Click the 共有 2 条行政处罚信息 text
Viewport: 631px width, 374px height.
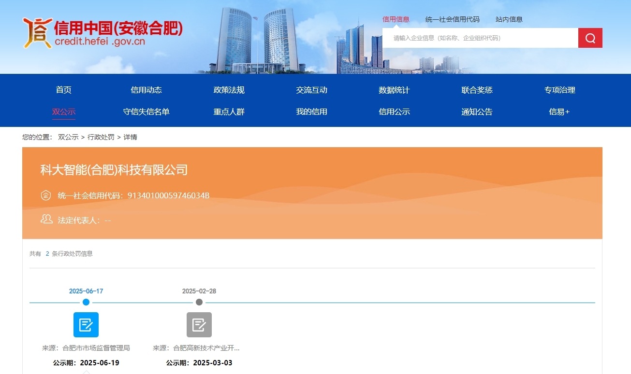[x=61, y=253]
